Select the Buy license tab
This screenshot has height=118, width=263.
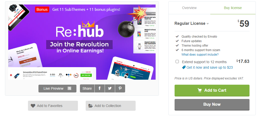coord(233,8)
